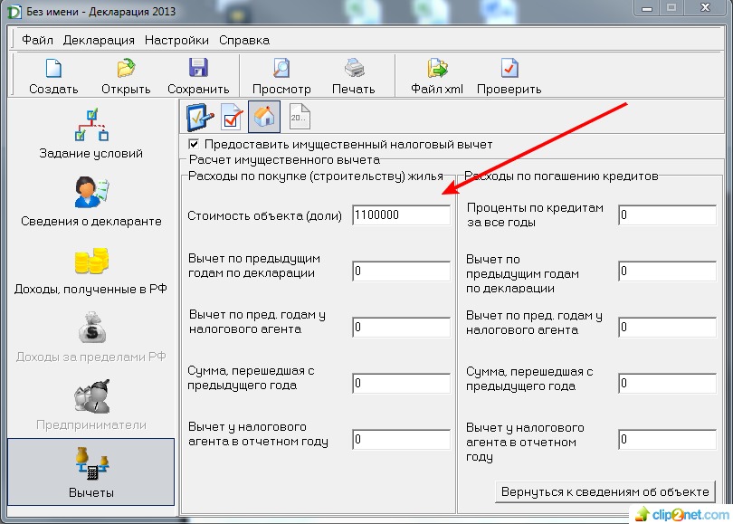Select Доходы за пределами РФ section
The height and width of the screenshot is (524, 733).
pyautogui.click(x=91, y=338)
